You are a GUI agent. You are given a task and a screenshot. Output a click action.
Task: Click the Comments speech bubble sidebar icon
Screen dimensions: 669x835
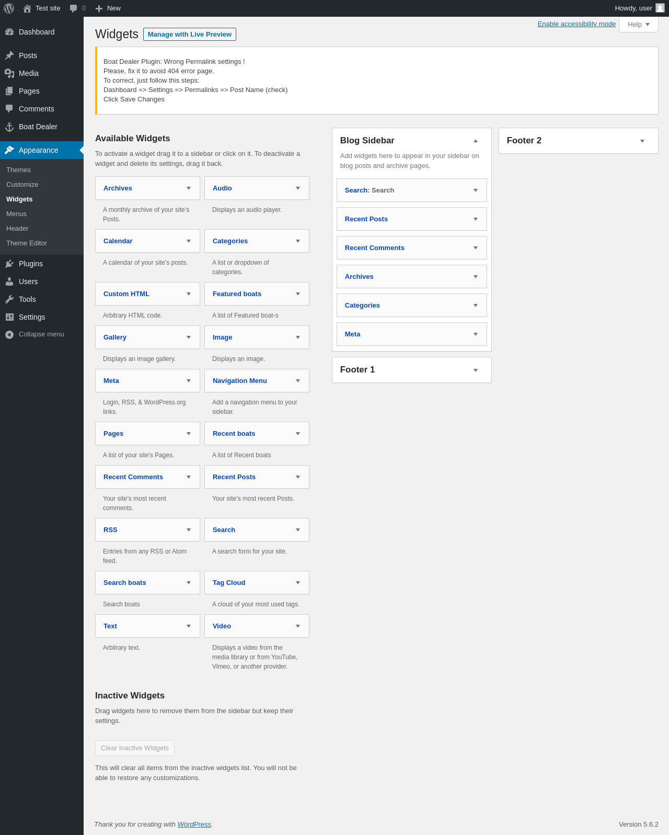point(9,109)
